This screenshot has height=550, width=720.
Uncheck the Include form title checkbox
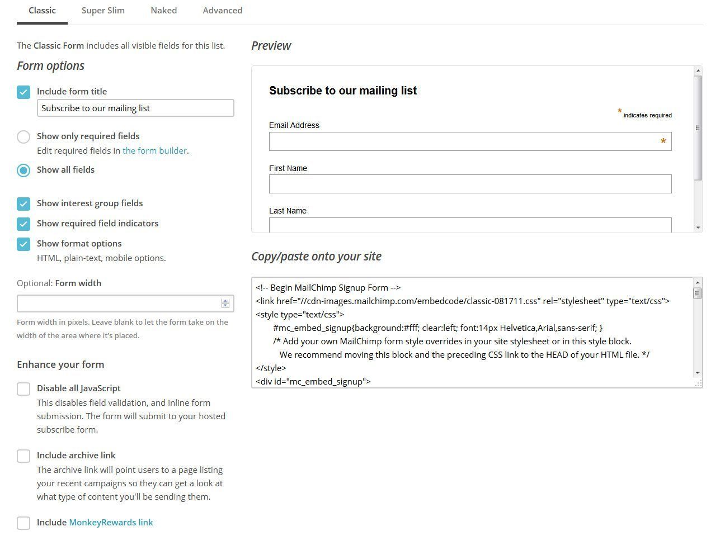click(23, 92)
